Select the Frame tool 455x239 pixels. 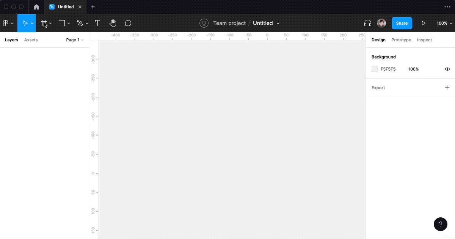point(44,23)
